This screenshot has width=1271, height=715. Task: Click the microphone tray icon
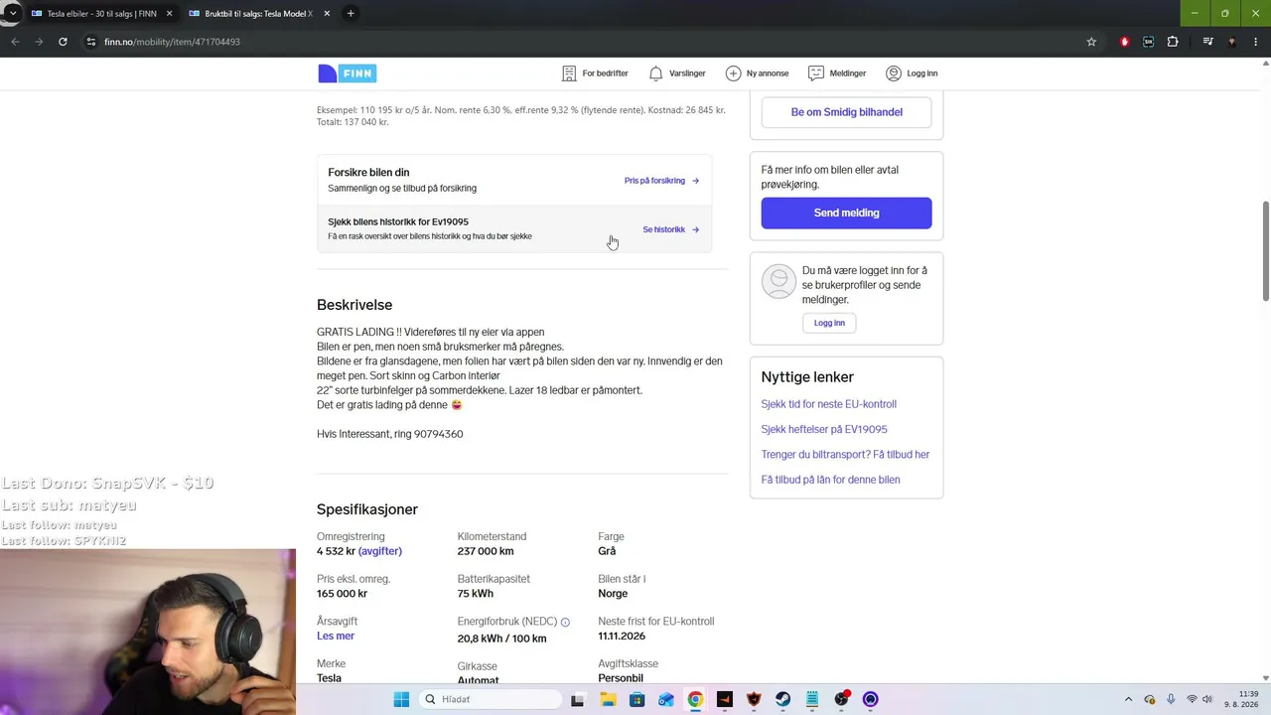click(1171, 699)
